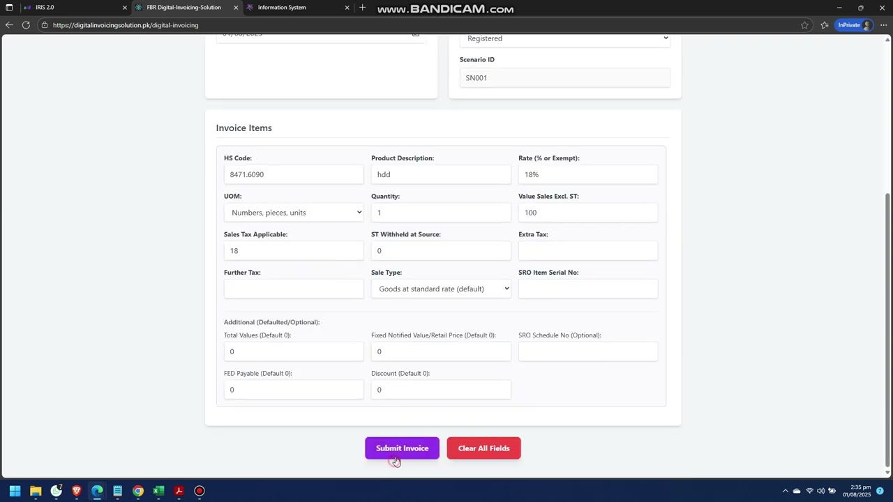
Task: Click SRO Item Serial No field
Action: coord(588,289)
